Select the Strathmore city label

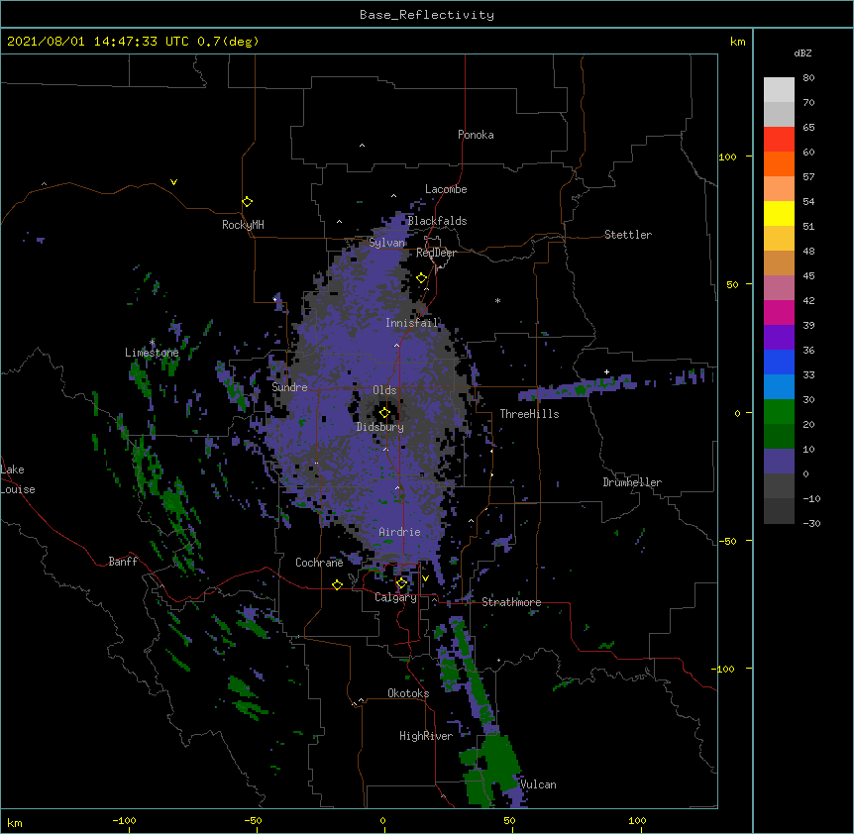click(511, 602)
